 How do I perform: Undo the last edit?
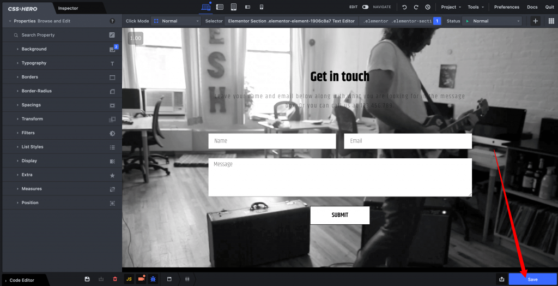404,7
